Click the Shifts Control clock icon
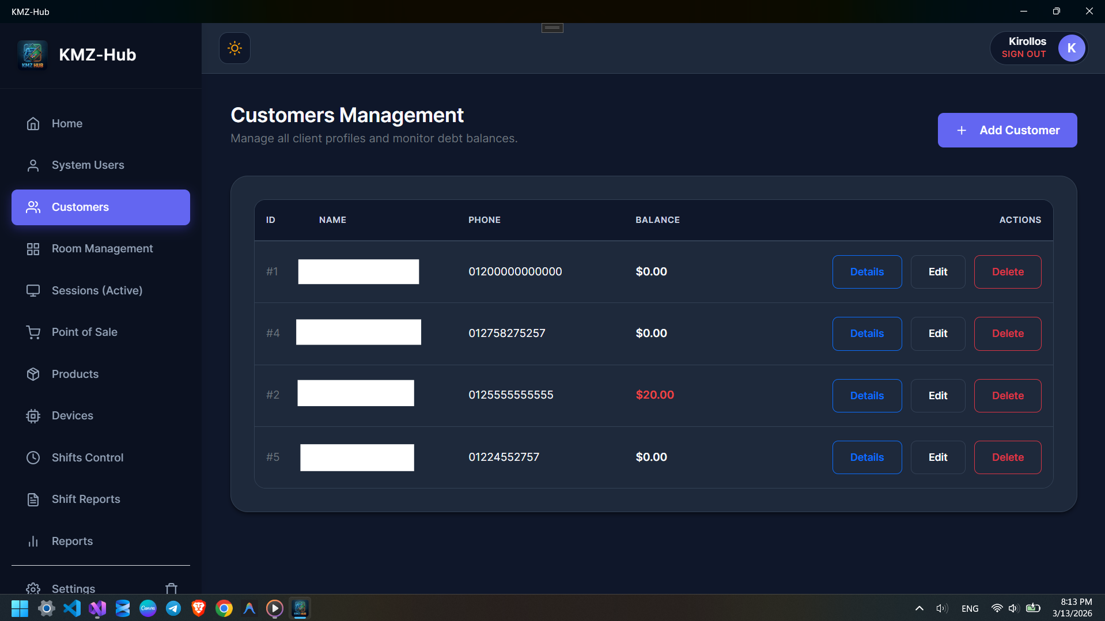This screenshot has height=621, width=1105. [33, 457]
